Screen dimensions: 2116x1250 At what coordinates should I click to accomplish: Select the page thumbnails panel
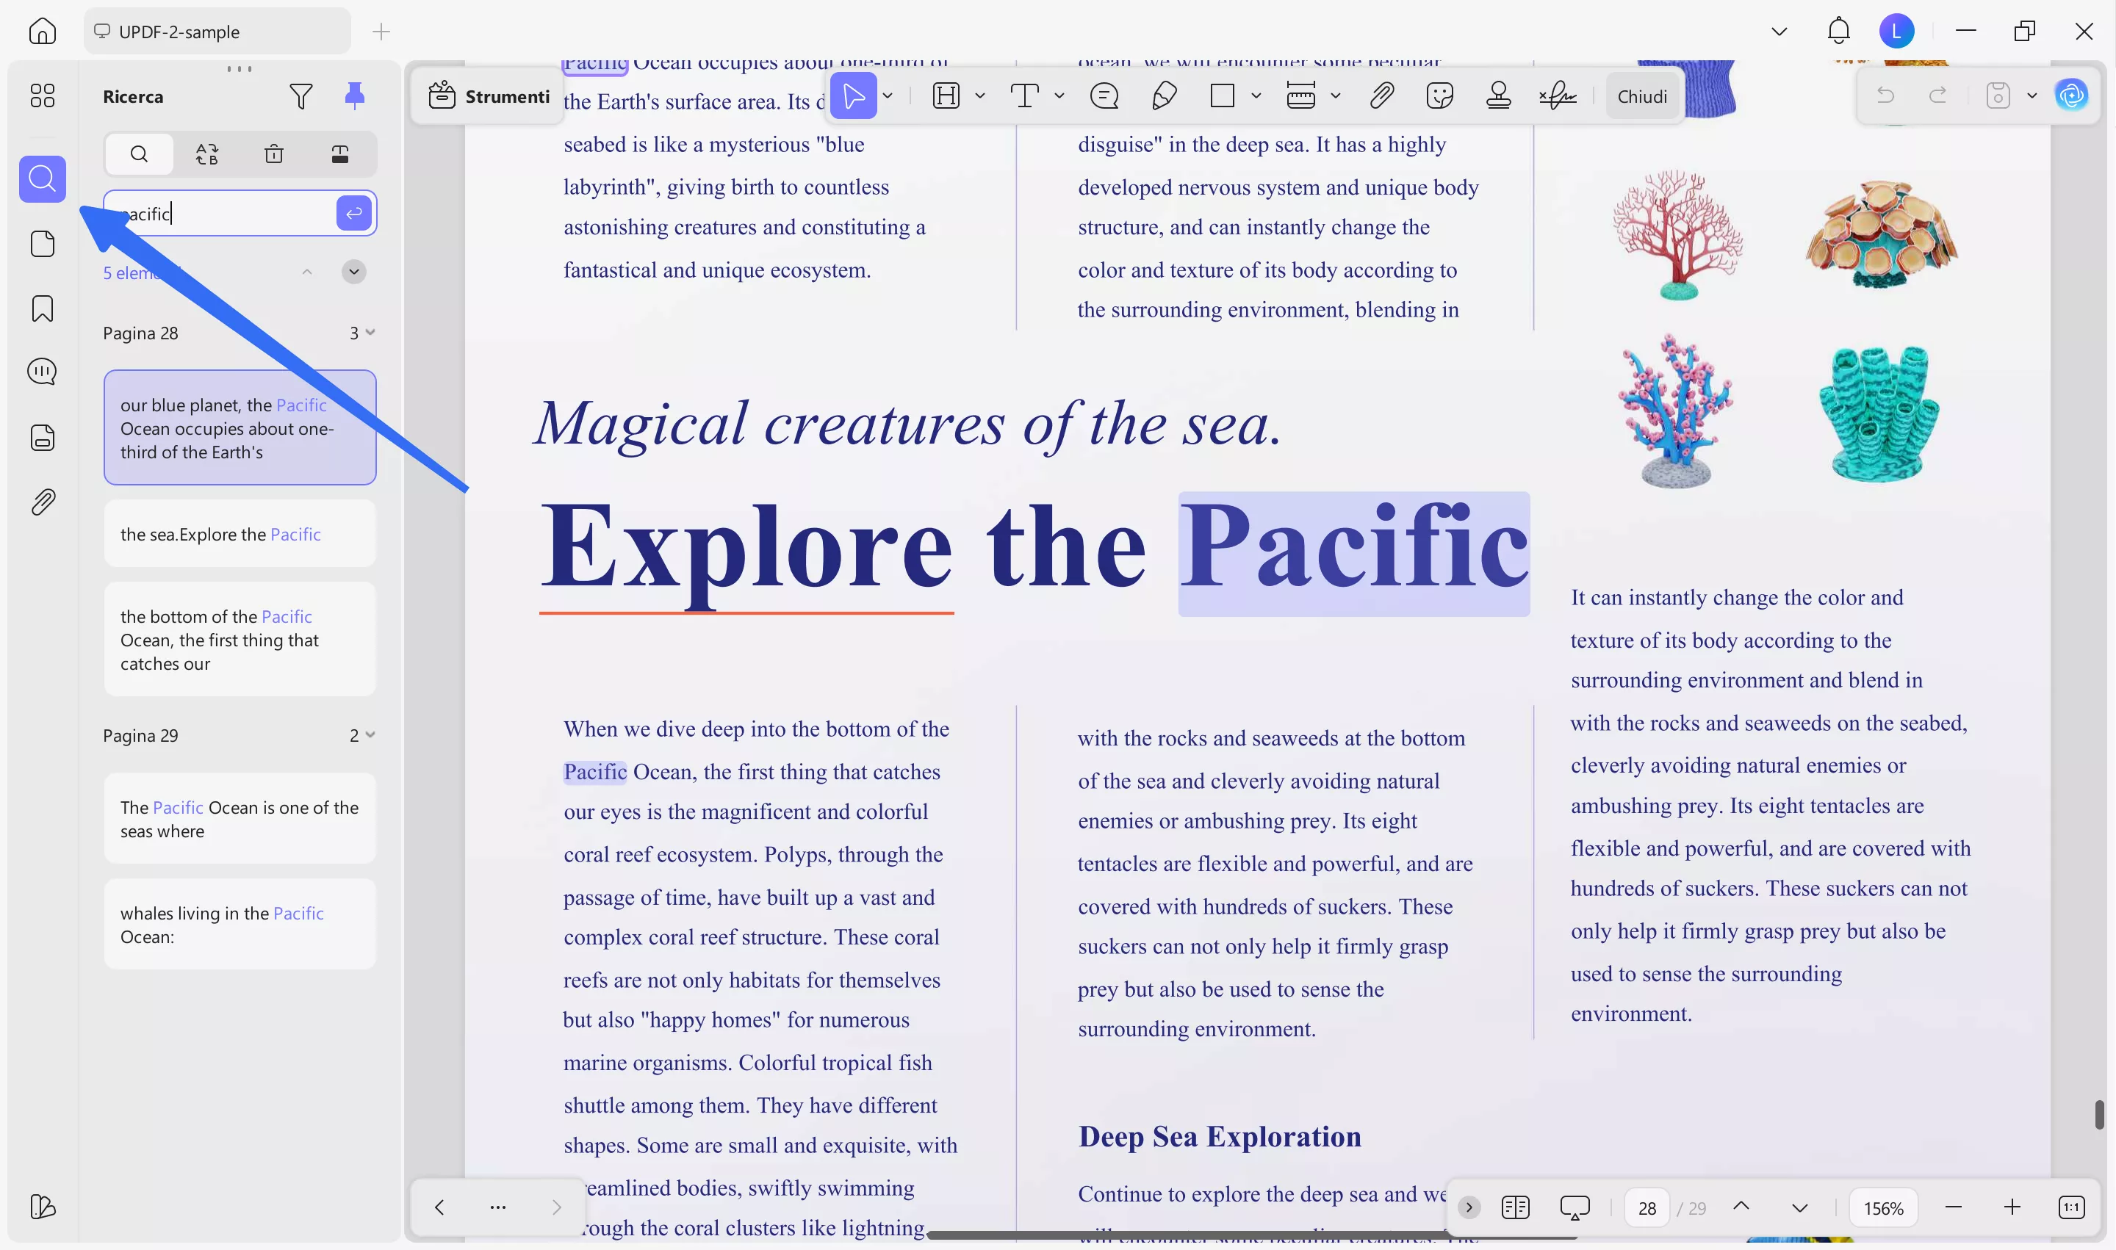click(x=41, y=243)
